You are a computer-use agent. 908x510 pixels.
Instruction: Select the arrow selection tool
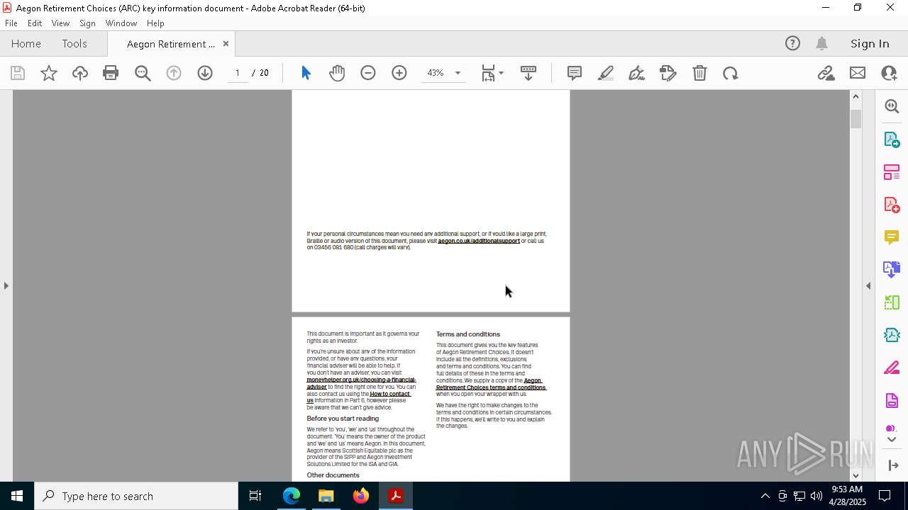(306, 73)
